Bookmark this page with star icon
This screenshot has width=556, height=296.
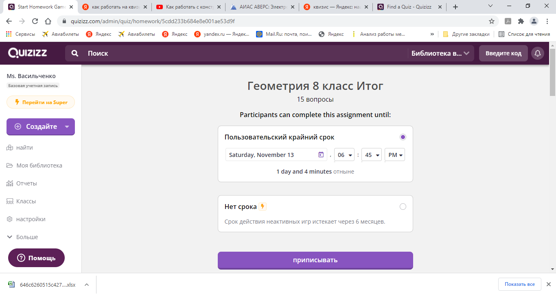492,21
